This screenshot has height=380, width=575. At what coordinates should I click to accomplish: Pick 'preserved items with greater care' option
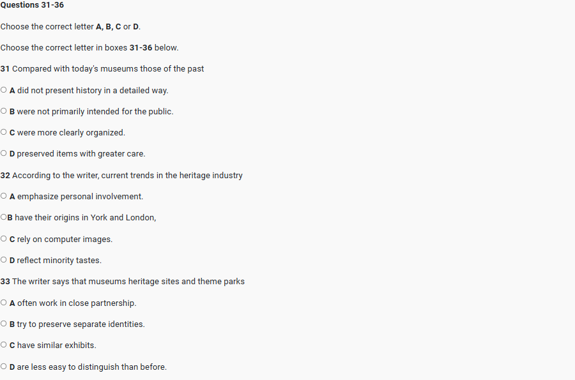pyautogui.click(x=4, y=154)
